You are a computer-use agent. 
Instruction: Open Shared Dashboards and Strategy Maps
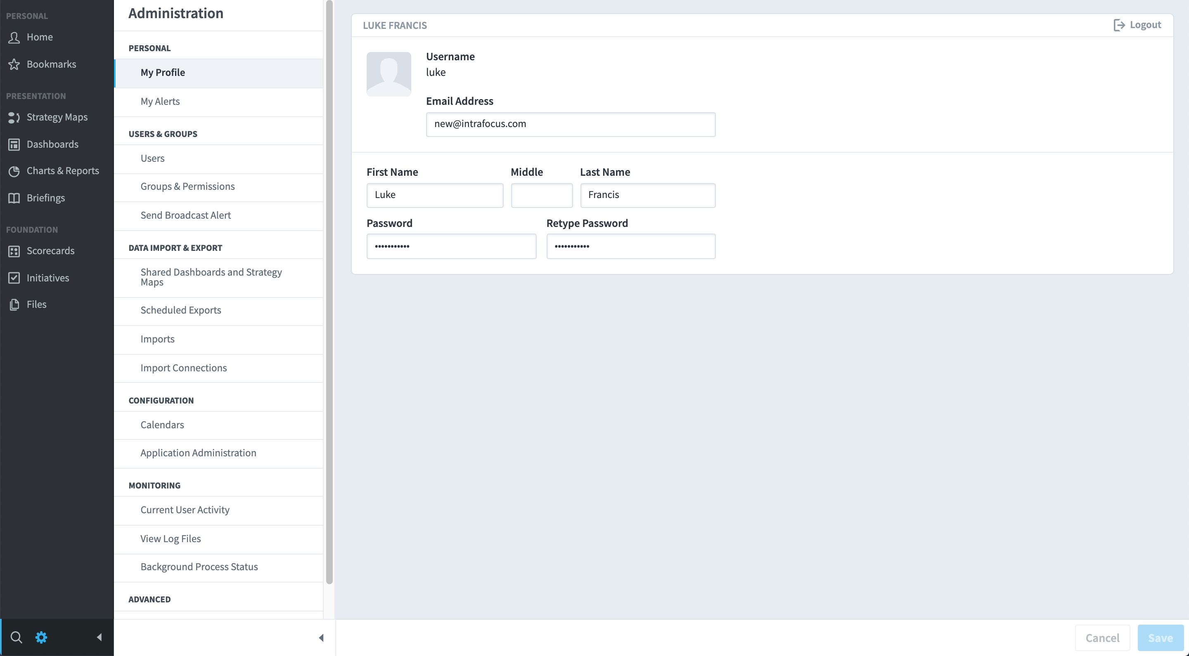pyautogui.click(x=219, y=277)
